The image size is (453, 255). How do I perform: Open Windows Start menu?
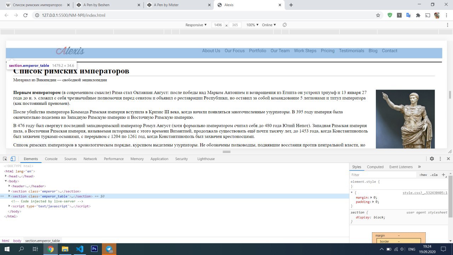(7, 249)
